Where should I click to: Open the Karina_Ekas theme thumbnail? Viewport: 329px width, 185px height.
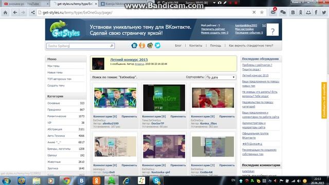(213, 98)
